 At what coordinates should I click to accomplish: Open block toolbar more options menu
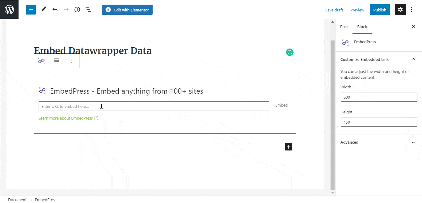click(72, 61)
